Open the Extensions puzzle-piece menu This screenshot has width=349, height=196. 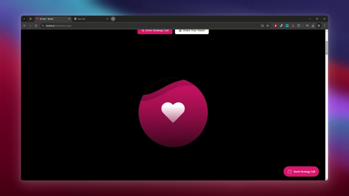pos(299,26)
